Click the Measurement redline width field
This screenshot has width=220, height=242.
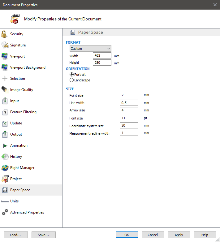(x=129, y=133)
